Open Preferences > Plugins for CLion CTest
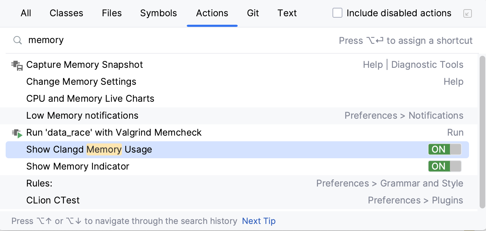This screenshot has height=231, width=486. [416, 200]
